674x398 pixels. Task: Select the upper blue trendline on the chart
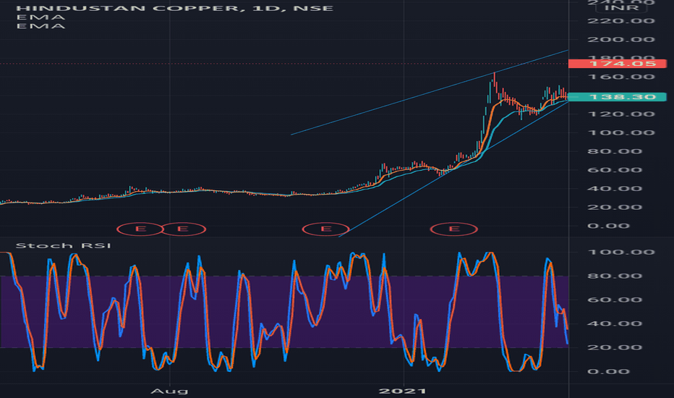430,93
